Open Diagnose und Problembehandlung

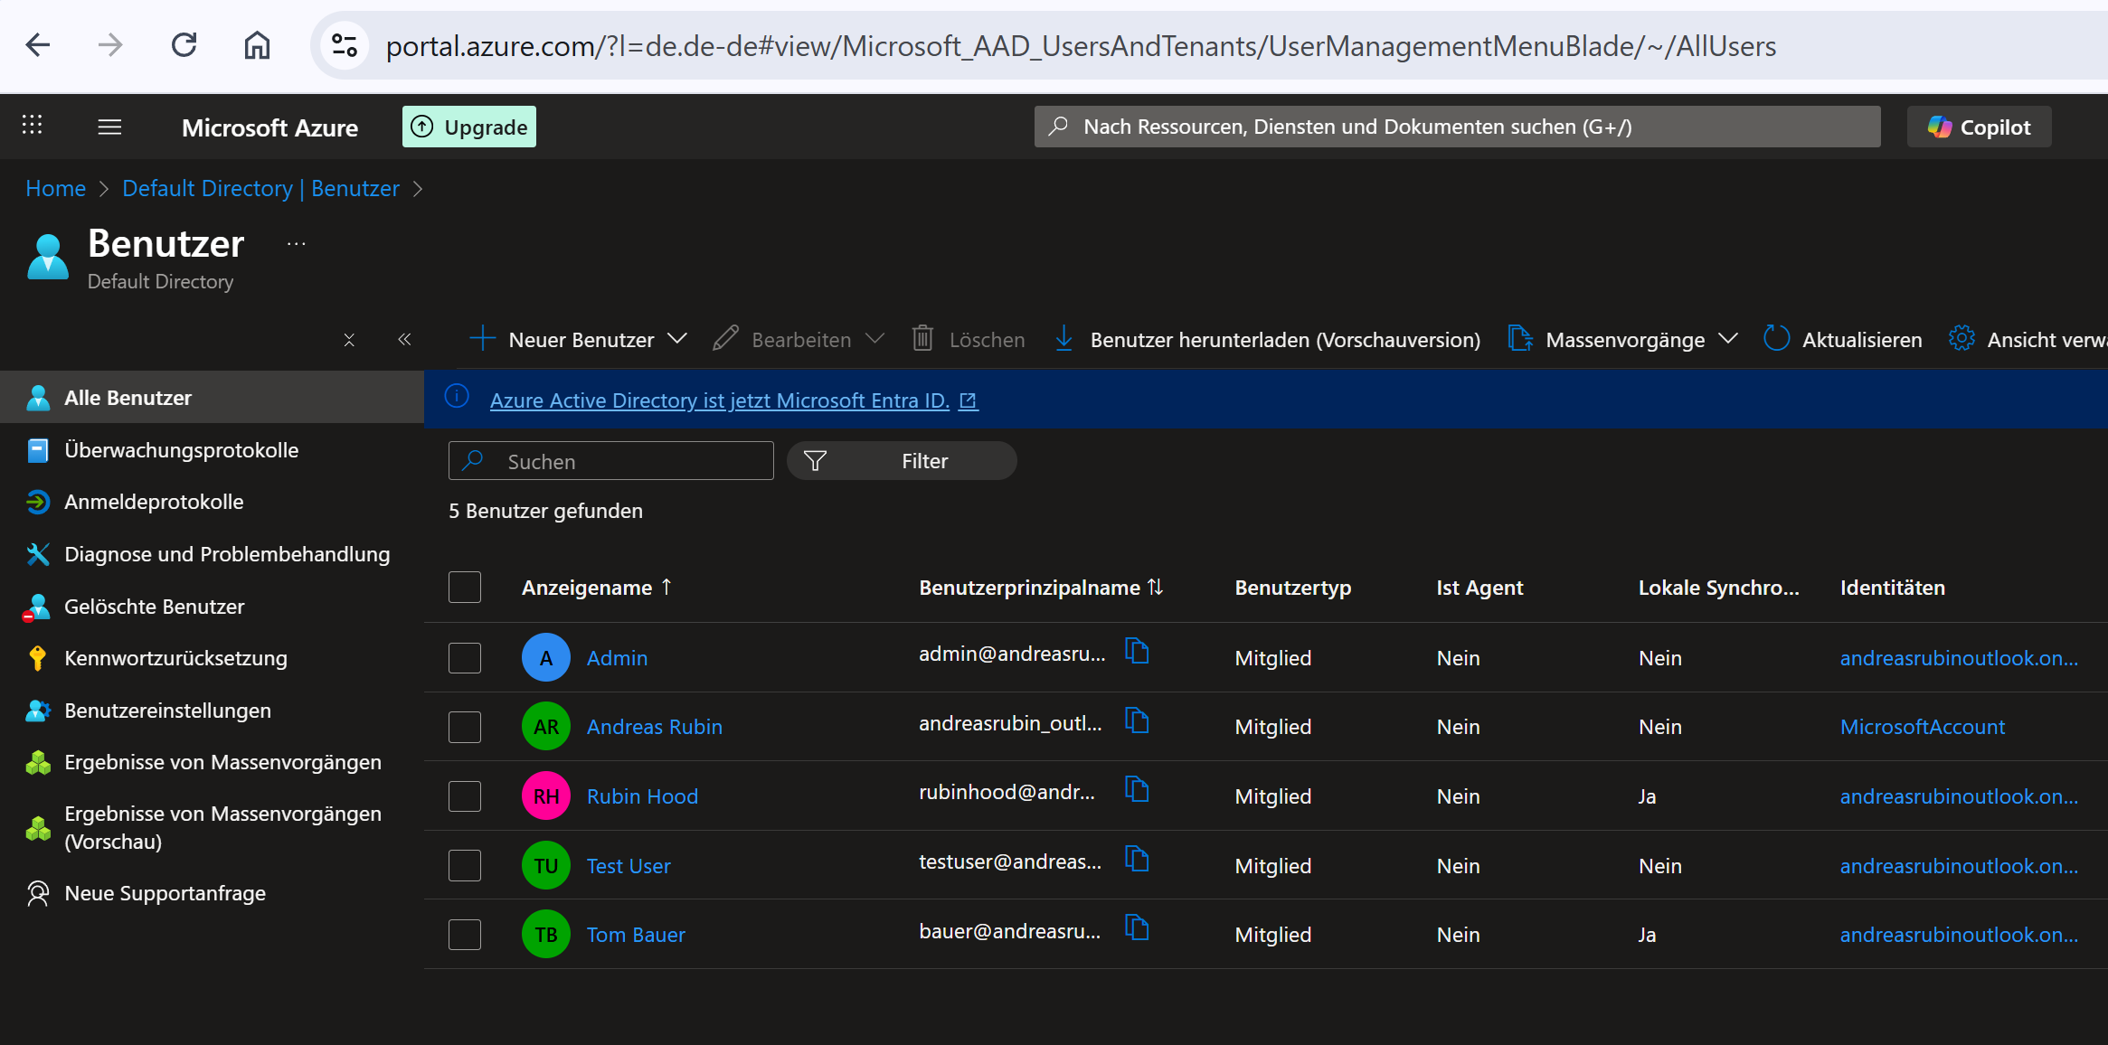point(227,553)
